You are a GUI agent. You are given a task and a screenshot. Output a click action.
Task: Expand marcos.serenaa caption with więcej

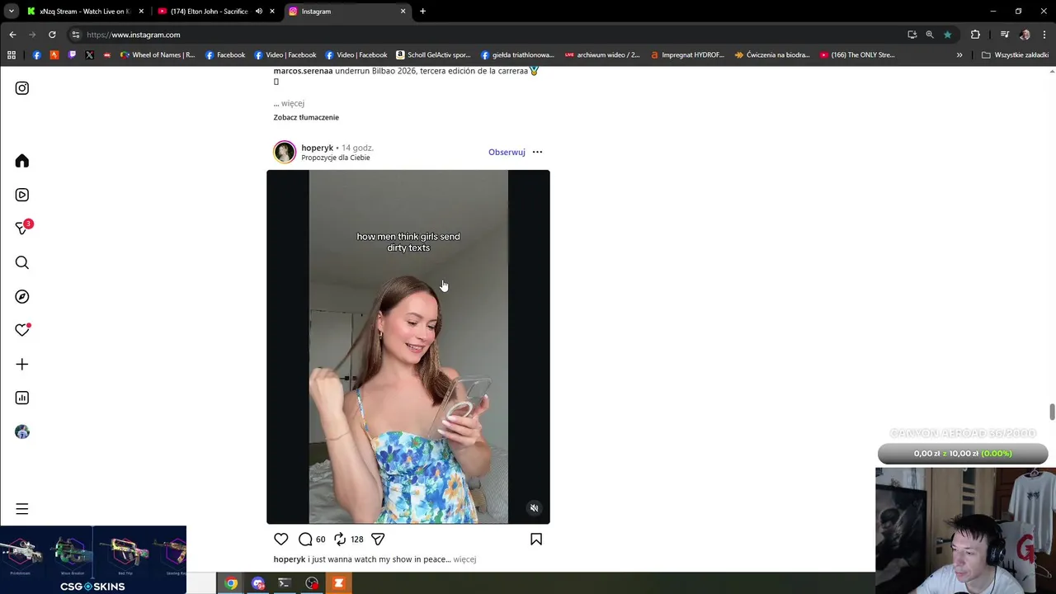[x=293, y=103]
